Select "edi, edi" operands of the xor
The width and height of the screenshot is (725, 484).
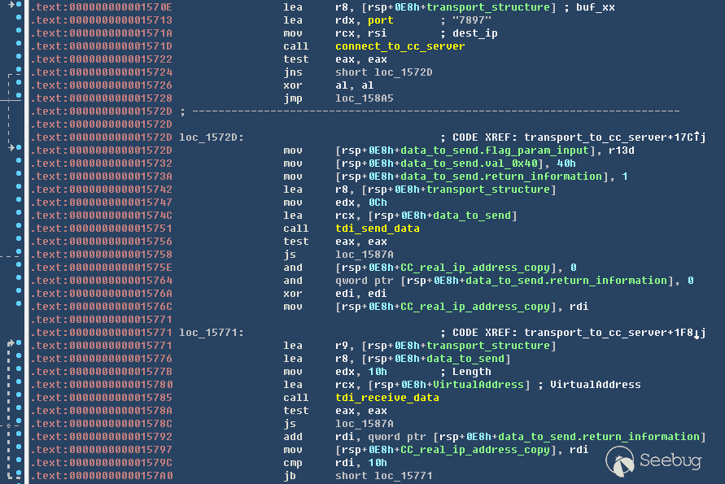(x=361, y=294)
